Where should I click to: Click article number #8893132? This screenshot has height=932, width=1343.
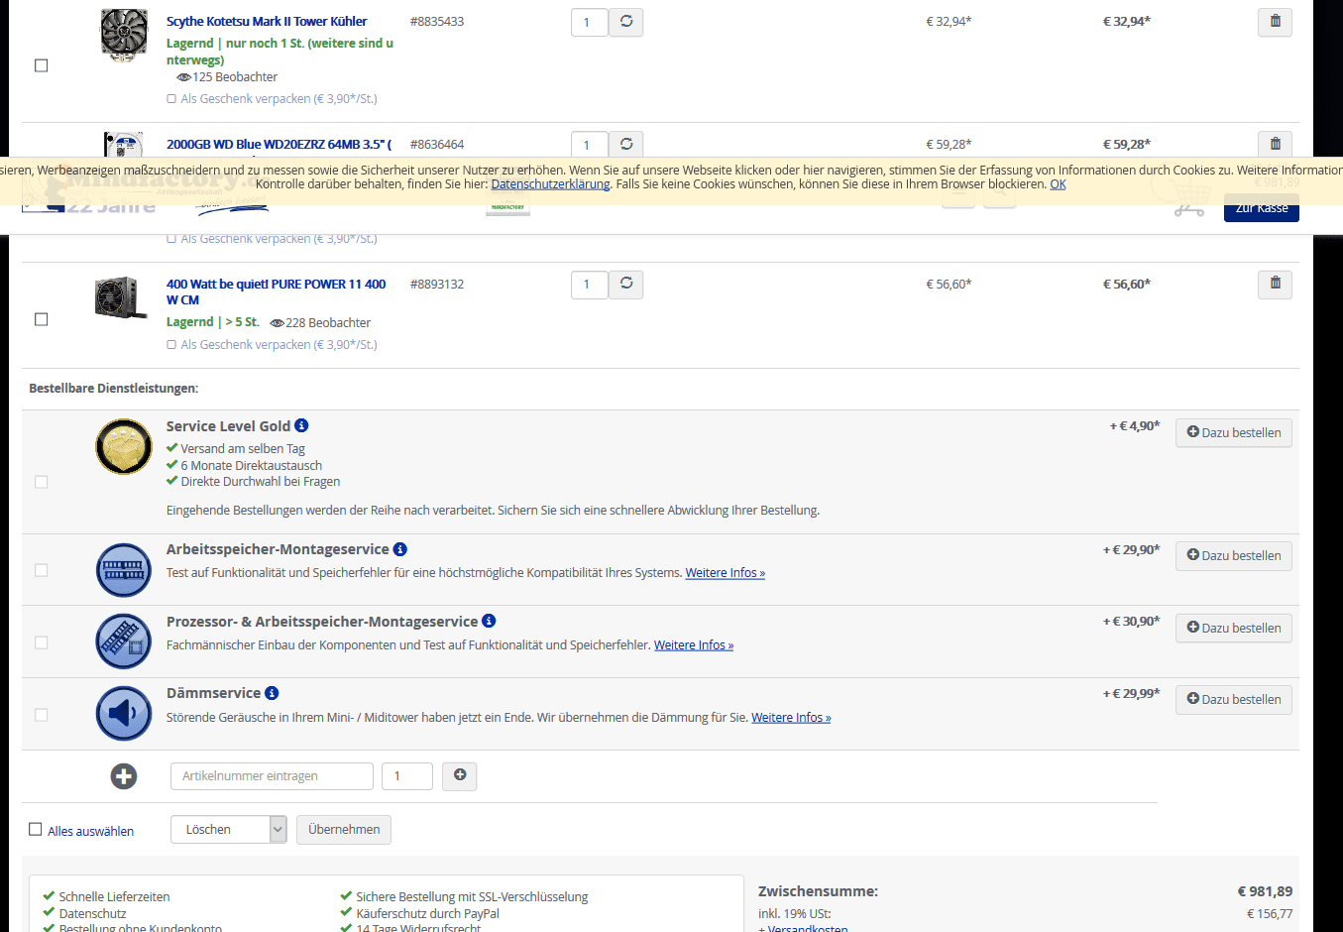(x=437, y=284)
